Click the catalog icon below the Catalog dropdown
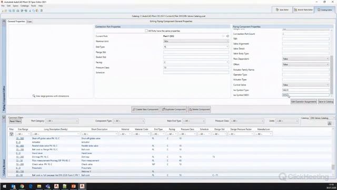Screen dimensions: 337x190 click(x=330, y=123)
